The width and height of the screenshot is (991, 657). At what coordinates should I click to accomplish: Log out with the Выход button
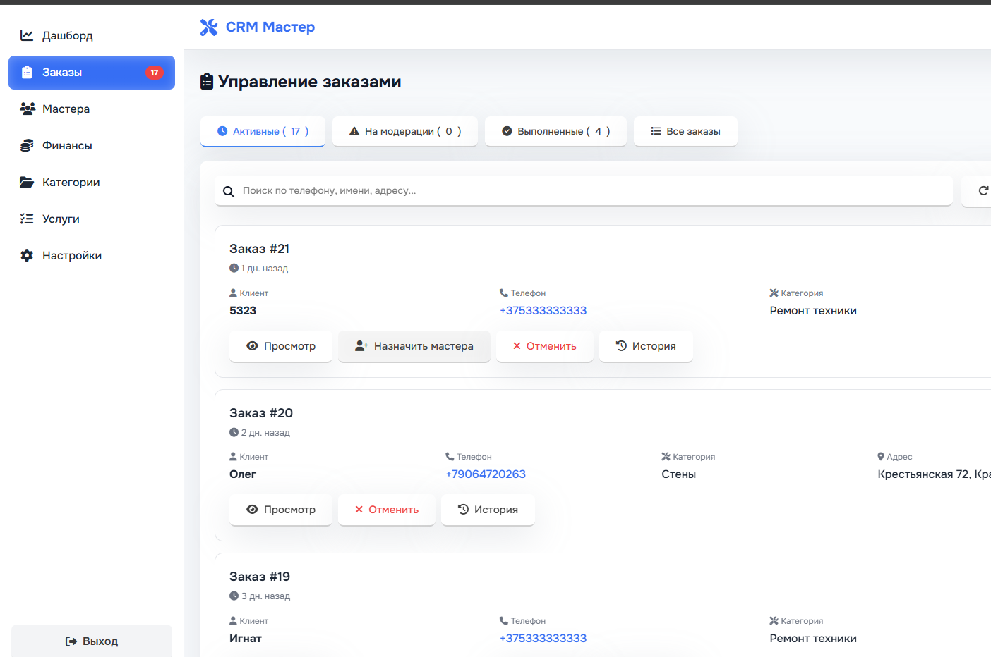[x=92, y=641]
